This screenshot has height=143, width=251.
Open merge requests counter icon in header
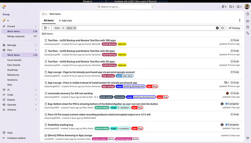[x=232, y=7]
